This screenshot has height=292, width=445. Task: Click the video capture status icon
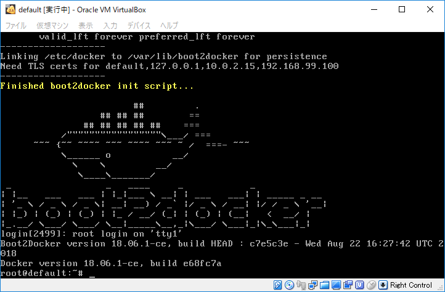[348, 285]
